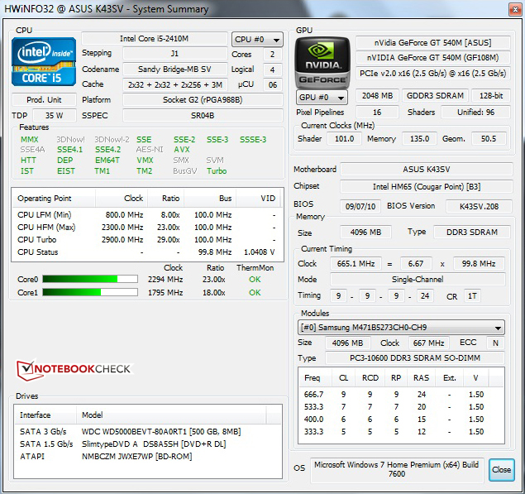Viewport: 525px width, 494px height.
Task: Click the GDDR3 SDRAM field
Action: (x=435, y=96)
